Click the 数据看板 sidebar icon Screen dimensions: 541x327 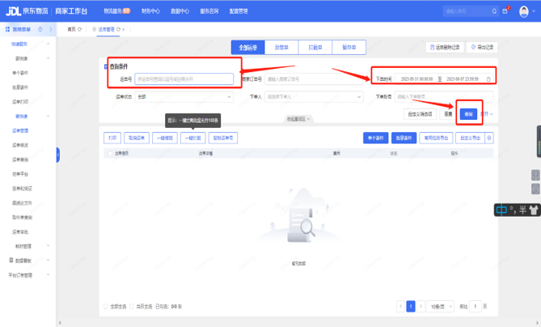coord(11,260)
